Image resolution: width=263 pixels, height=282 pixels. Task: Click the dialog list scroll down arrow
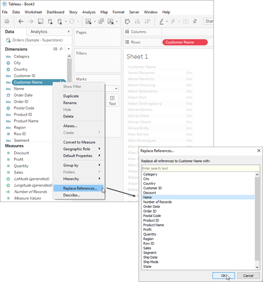(257, 267)
